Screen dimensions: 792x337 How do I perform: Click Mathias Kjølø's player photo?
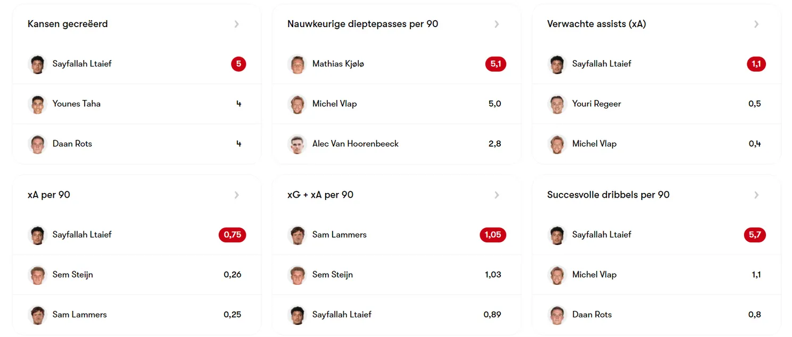tap(297, 64)
